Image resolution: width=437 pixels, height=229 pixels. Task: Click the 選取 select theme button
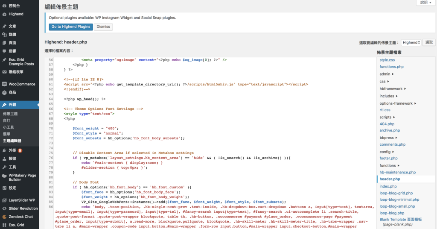tap(429, 42)
